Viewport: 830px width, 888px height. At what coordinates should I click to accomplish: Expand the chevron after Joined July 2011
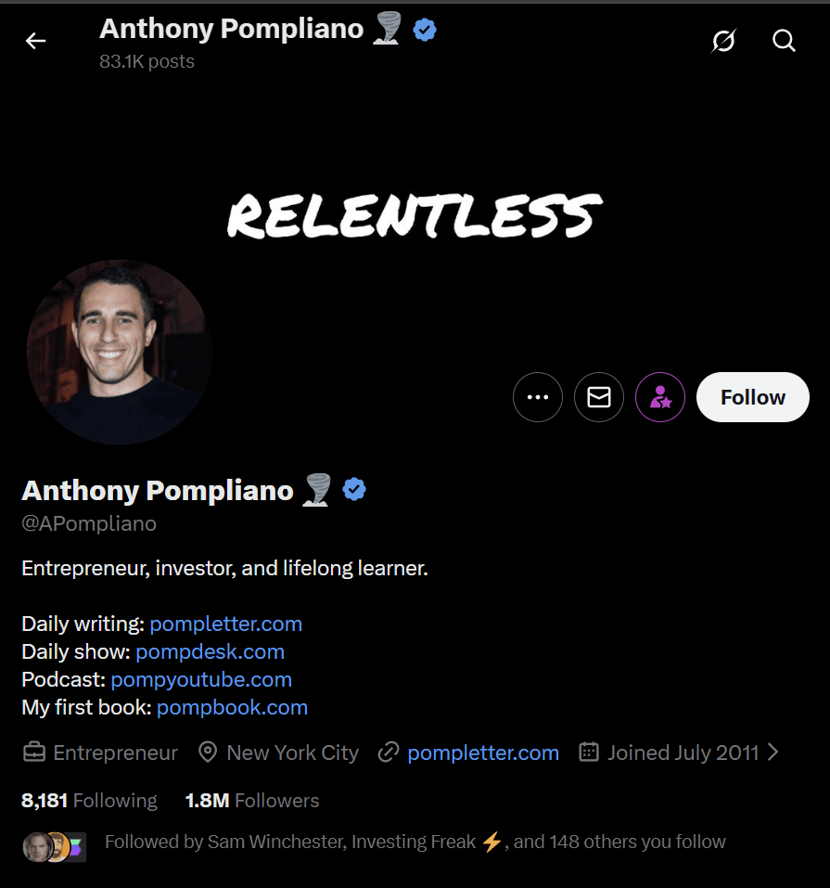click(773, 752)
